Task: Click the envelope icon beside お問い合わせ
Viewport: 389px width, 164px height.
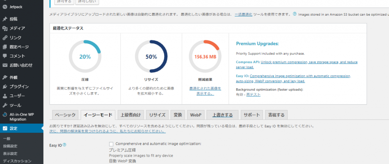Action: point(5,65)
